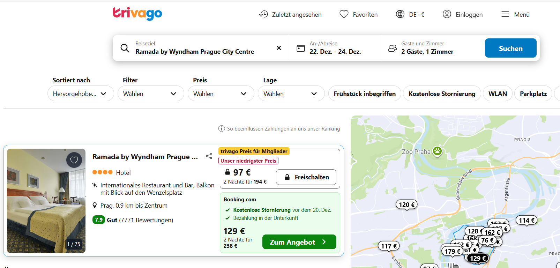Expand the Sortiert nach dropdown
The width and height of the screenshot is (560, 268).
coord(81,94)
